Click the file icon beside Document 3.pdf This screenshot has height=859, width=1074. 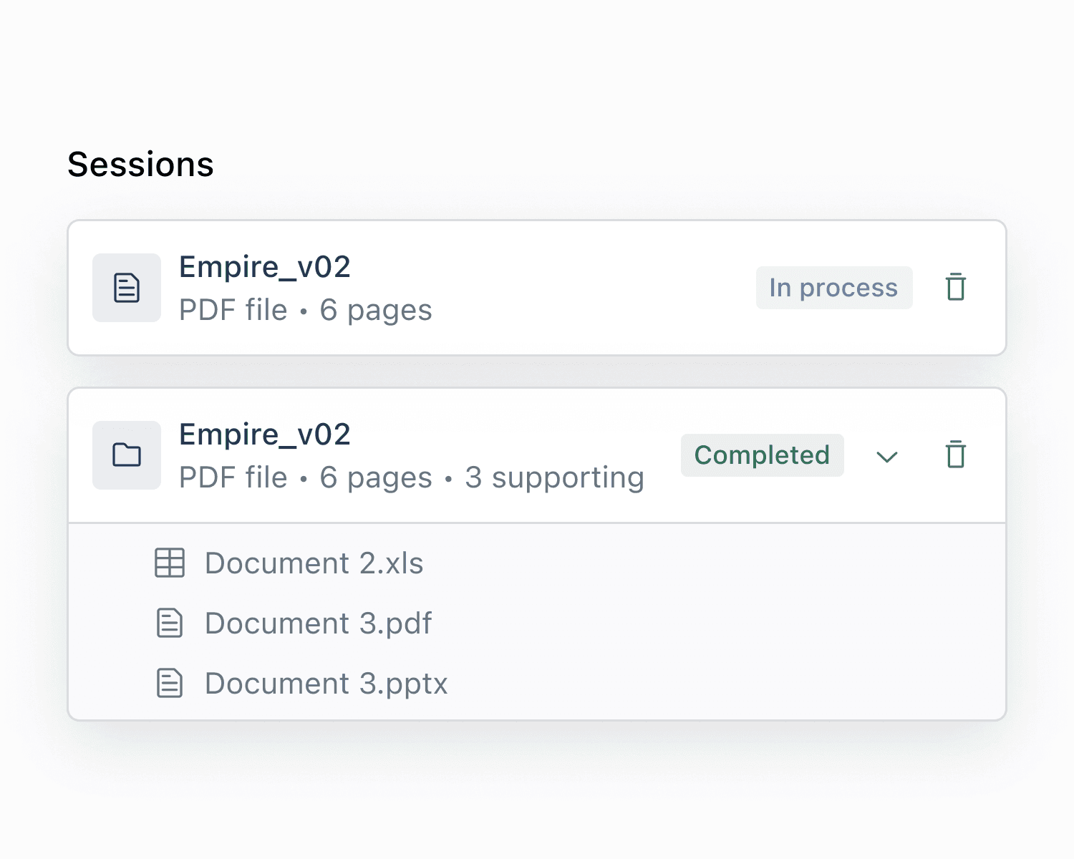pyautogui.click(x=170, y=623)
